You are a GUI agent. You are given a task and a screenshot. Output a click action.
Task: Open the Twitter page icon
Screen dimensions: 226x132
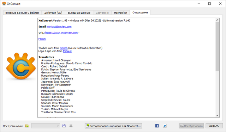[x=165, y=126]
